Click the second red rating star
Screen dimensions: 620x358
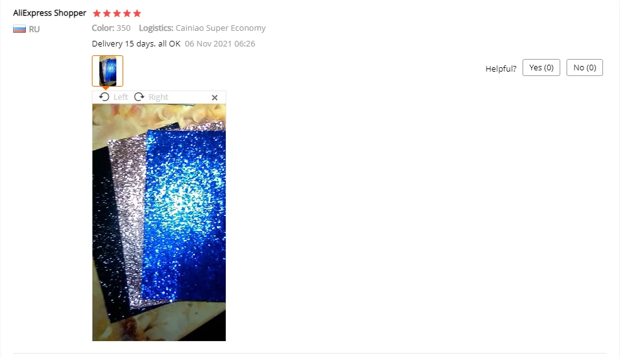pos(107,13)
